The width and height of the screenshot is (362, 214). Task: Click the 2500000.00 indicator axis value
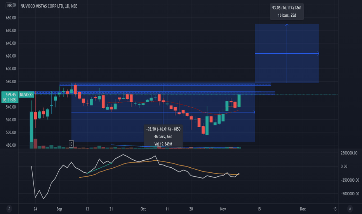coord(349,153)
